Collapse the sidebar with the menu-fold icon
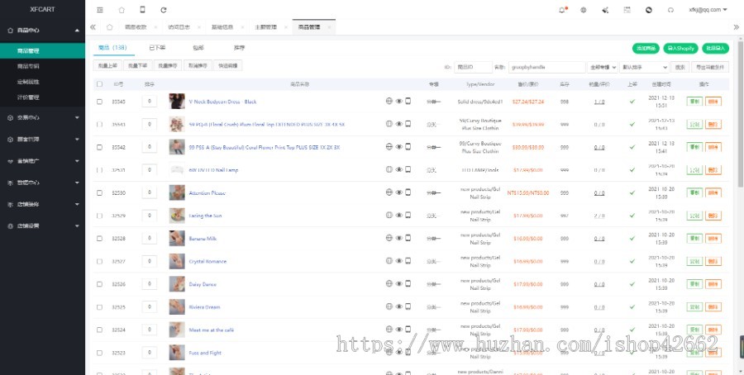 100,9
